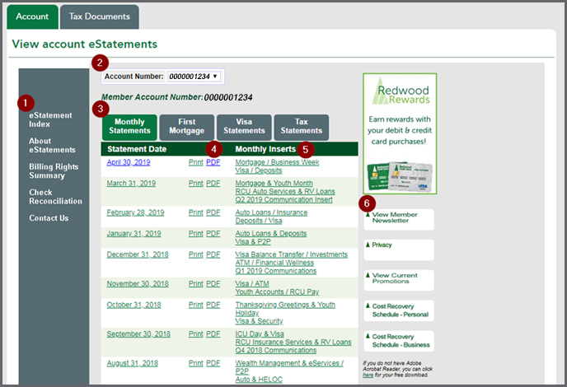
Task: Open Auto & HELOC insert
Action: 259,380
